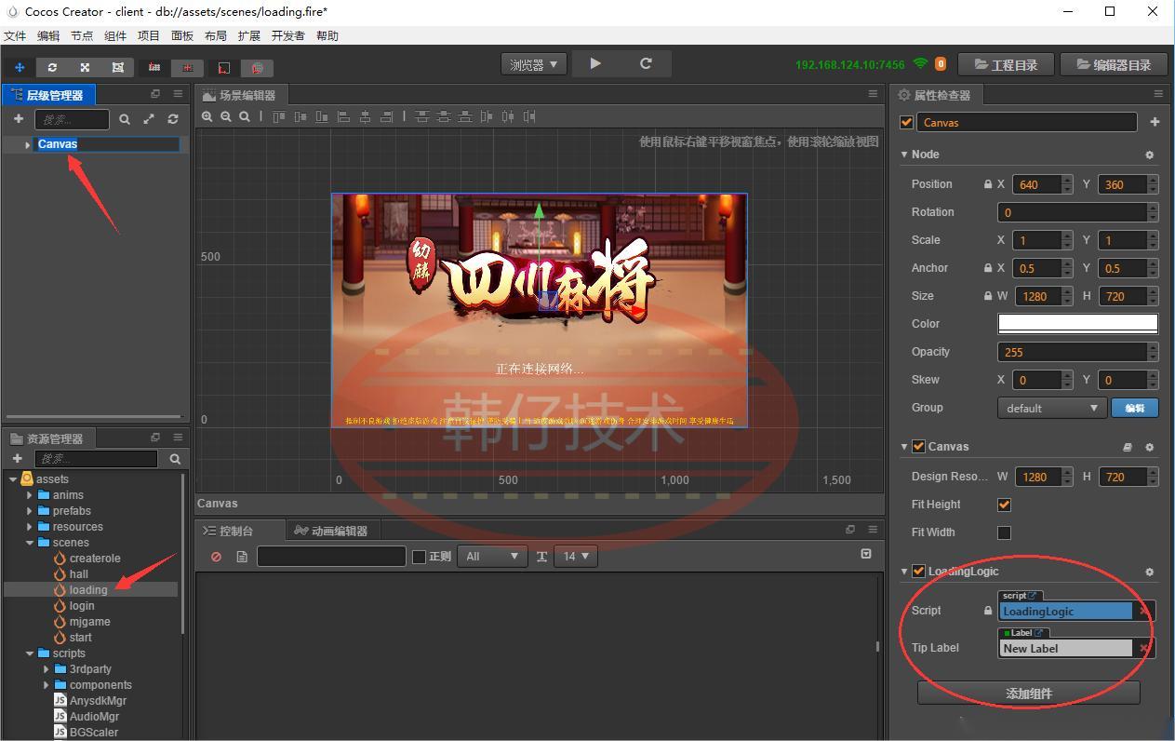The height and width of the screenshot is (741, 1175).
Task: Open the Group default dropdown
Action: 1051,408
